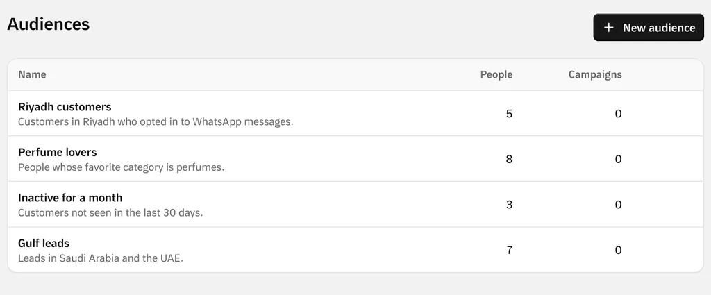Select the Riyadh customers people count 5
The image size is (711, 295).
click(509, 113)
